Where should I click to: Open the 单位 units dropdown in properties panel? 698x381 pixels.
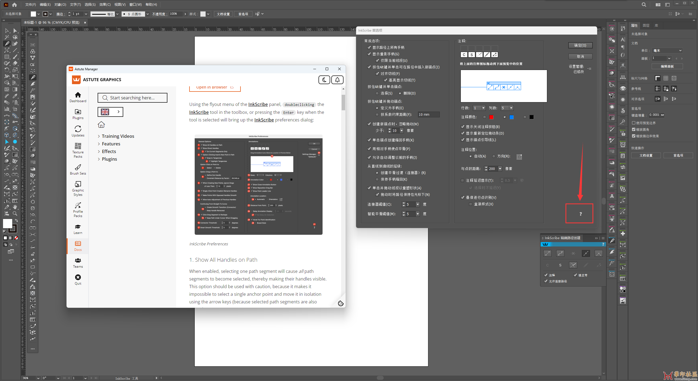pyautogui.click(x=667, y=51)
